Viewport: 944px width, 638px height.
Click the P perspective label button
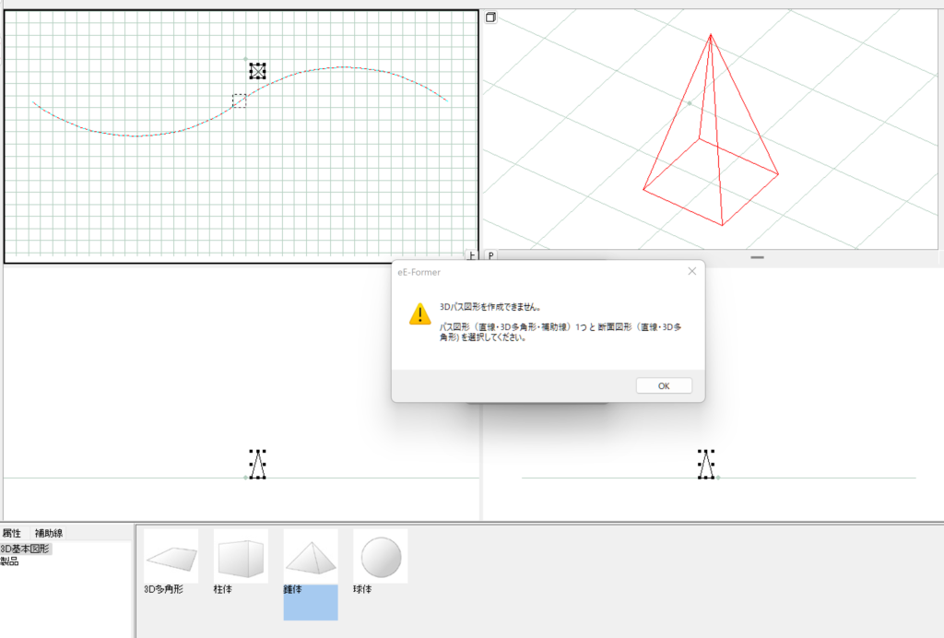[x=490, y=255]
